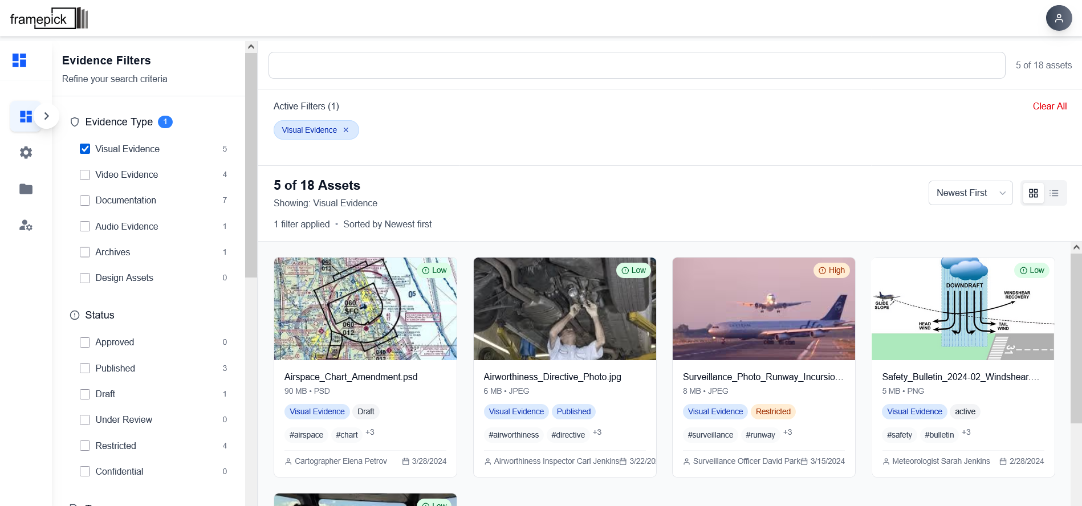
Task: Uncheck the Visual Evidence checkbox
Action: point(85,149)
